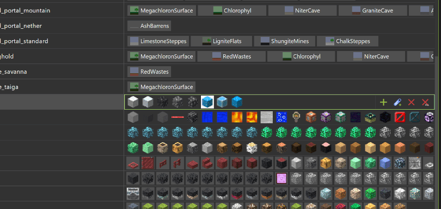Screen dimensions: 441x209
Task: Select orange command block icon
Action: [311, 117]
